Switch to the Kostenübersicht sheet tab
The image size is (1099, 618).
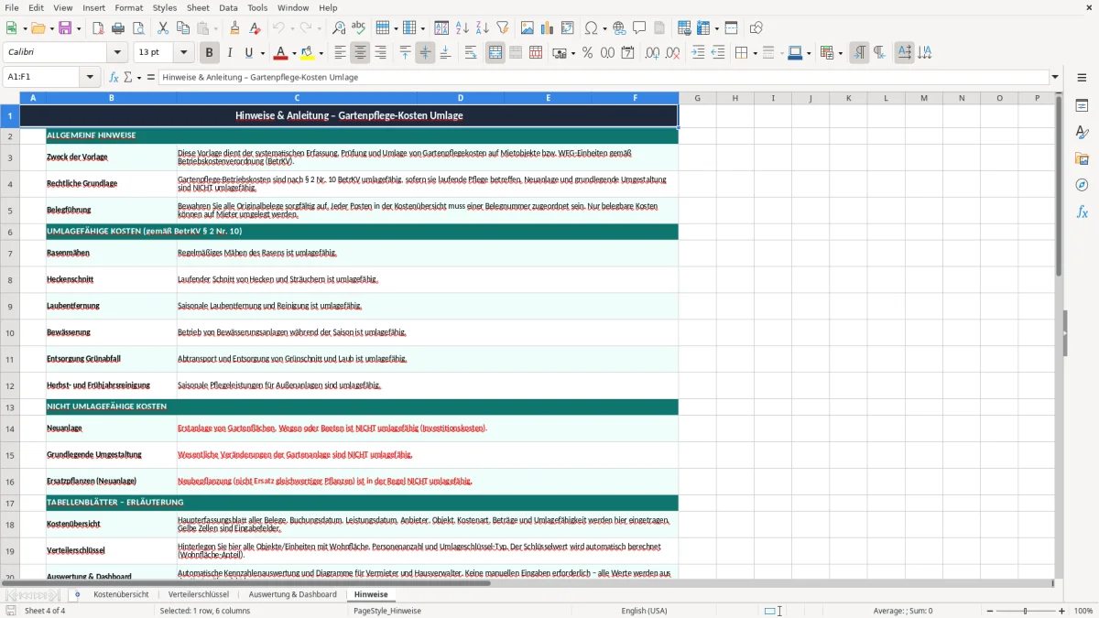point(121,594)
